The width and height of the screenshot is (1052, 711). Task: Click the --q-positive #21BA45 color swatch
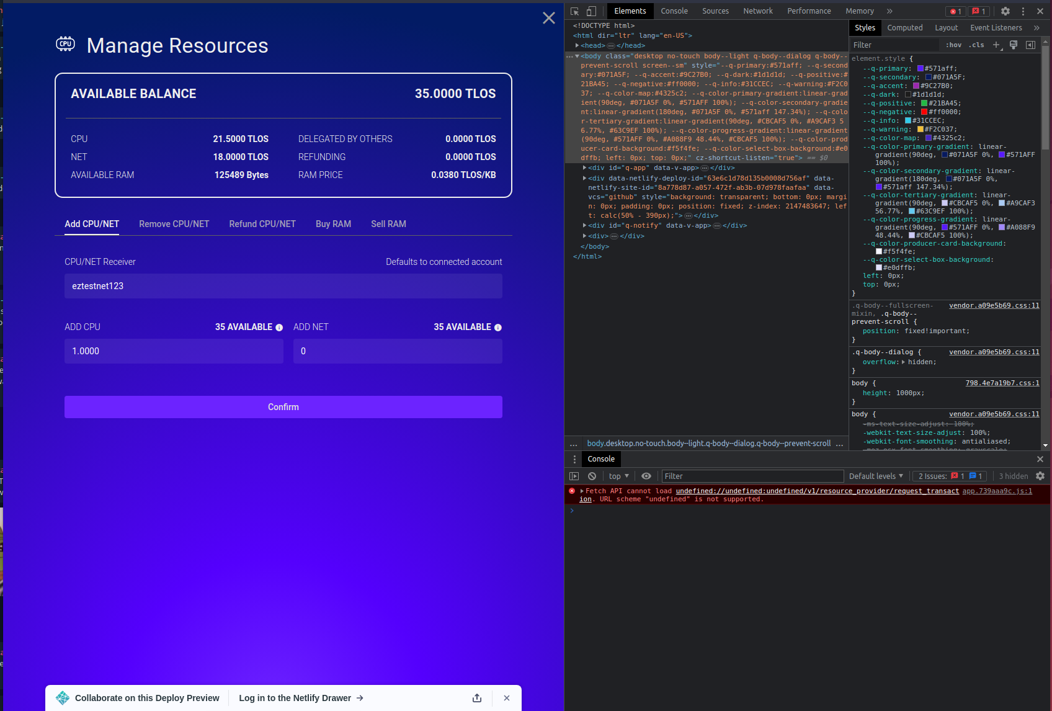coord(924,104)
